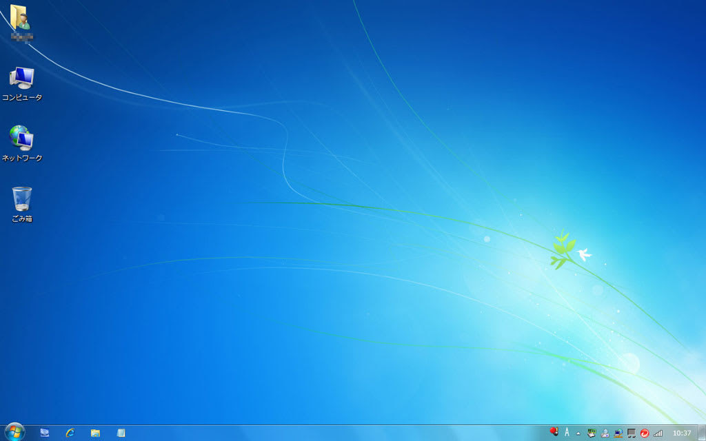Select the コンピュータ desktop icon
706x441 pixels.
[x=21, y=84]
